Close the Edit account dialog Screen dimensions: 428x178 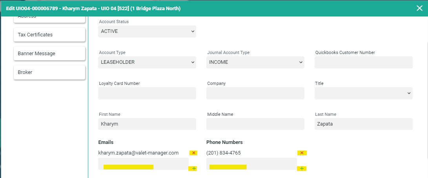coord(419,8)
